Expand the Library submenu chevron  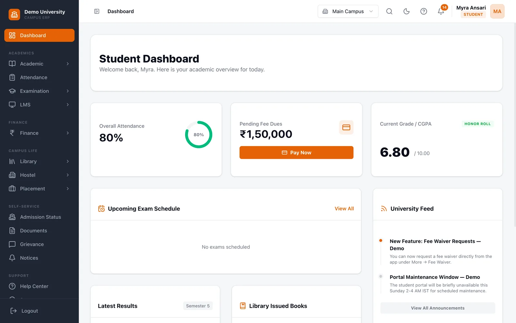pyautogui.click(x=68, y=161)
